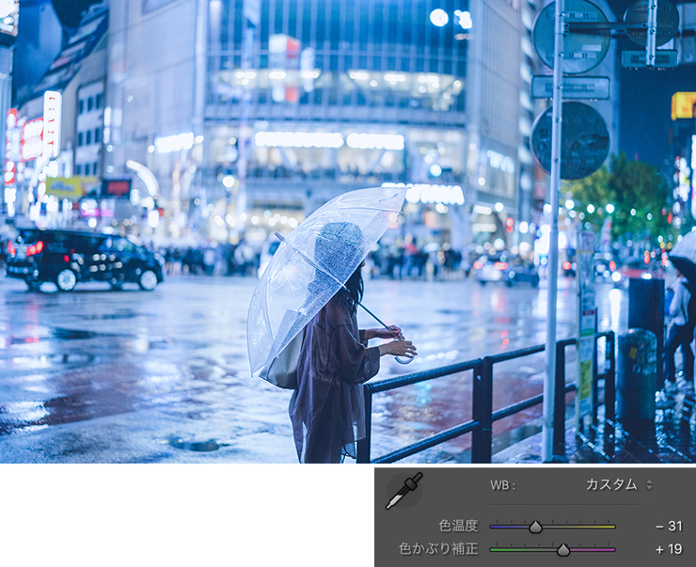
Task: Select the white balance eyedropper tool
Action: (x=403, y=491)
